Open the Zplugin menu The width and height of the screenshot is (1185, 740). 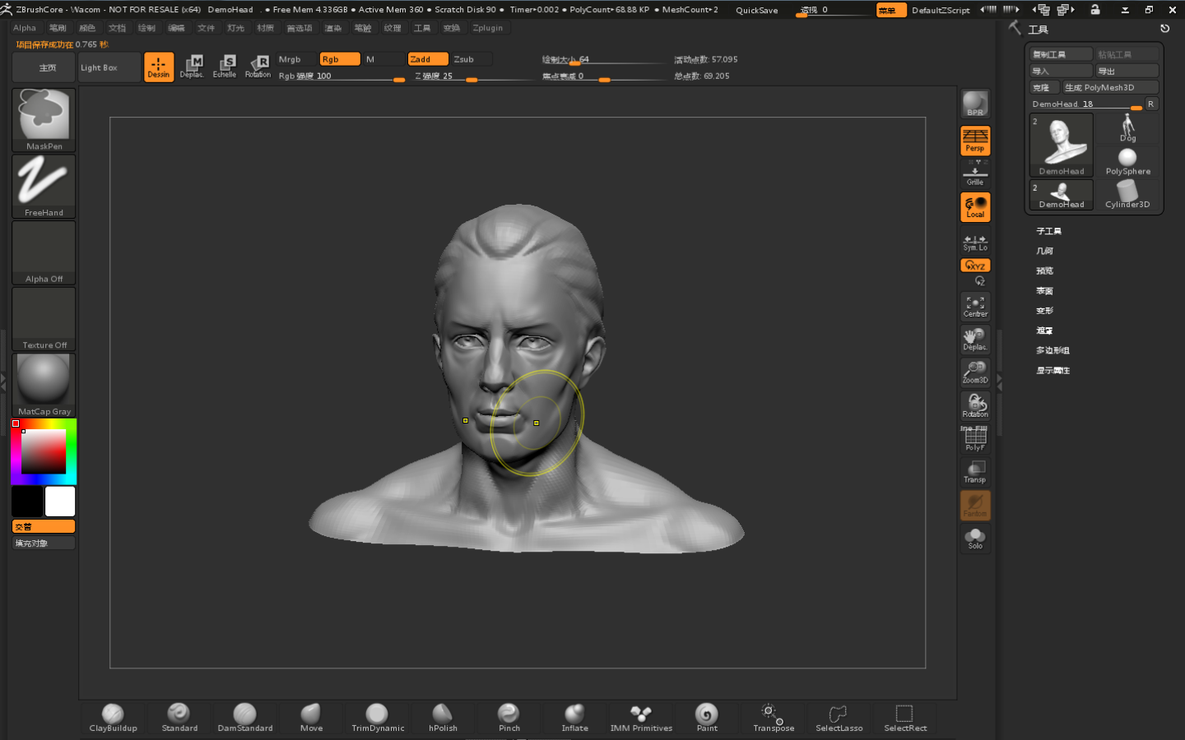click(x=487, y=28)
